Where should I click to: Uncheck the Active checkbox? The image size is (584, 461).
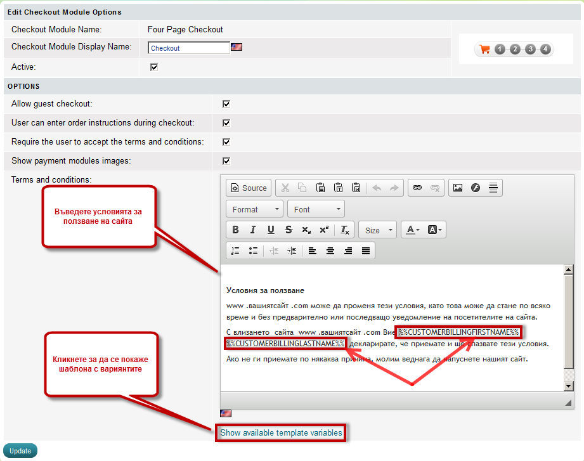pos(153,67)
